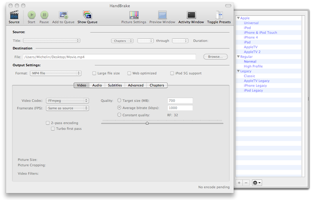Switch to the Advanced tab

click(136, 85)
